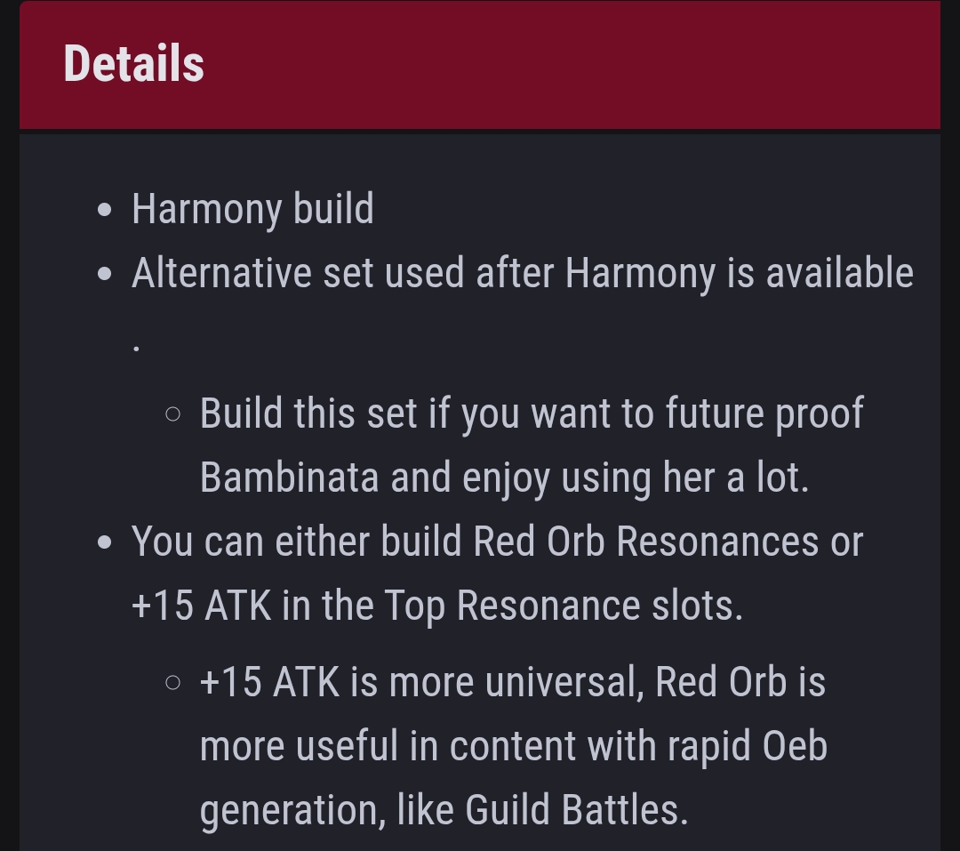Click the stray period below Alternative set
This screenshot has height=851, width=960.
point(136,349)
